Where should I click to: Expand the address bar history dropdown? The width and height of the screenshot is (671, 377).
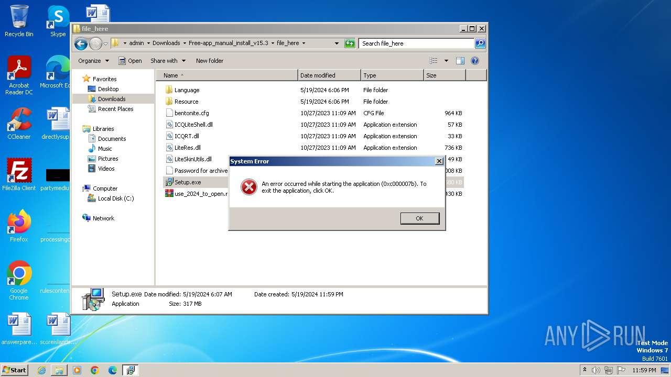pos(337,43)
